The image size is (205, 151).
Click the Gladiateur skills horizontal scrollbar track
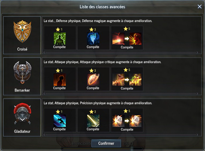121,135
